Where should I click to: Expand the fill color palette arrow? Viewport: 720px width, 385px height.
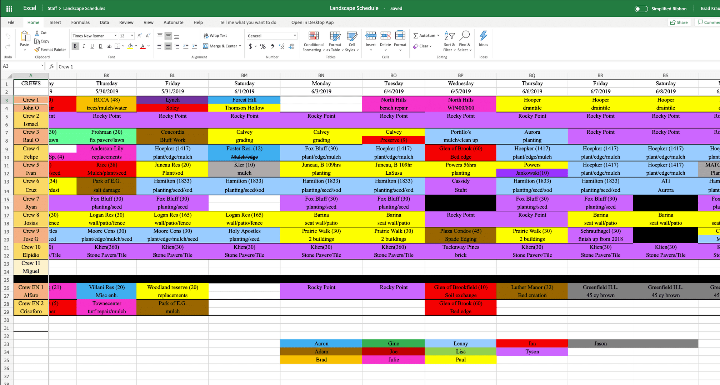coord(136,46)
